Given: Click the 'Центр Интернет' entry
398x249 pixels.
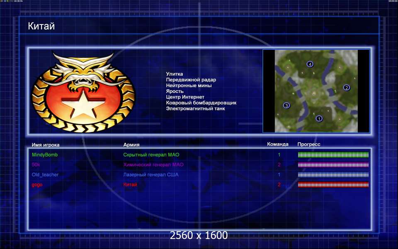Looking at the screenshot, I should point(185,97).
